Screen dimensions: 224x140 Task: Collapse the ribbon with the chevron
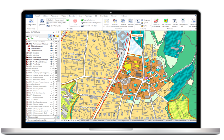pos(194,16)
